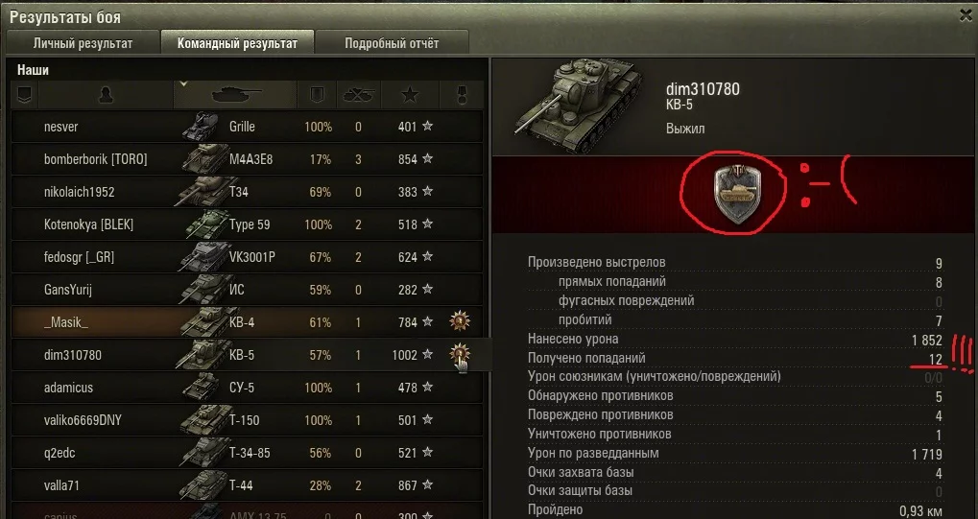978x519 pixels.
Task: Select valla71 T-44 row
Action: [x=247, y=485]
